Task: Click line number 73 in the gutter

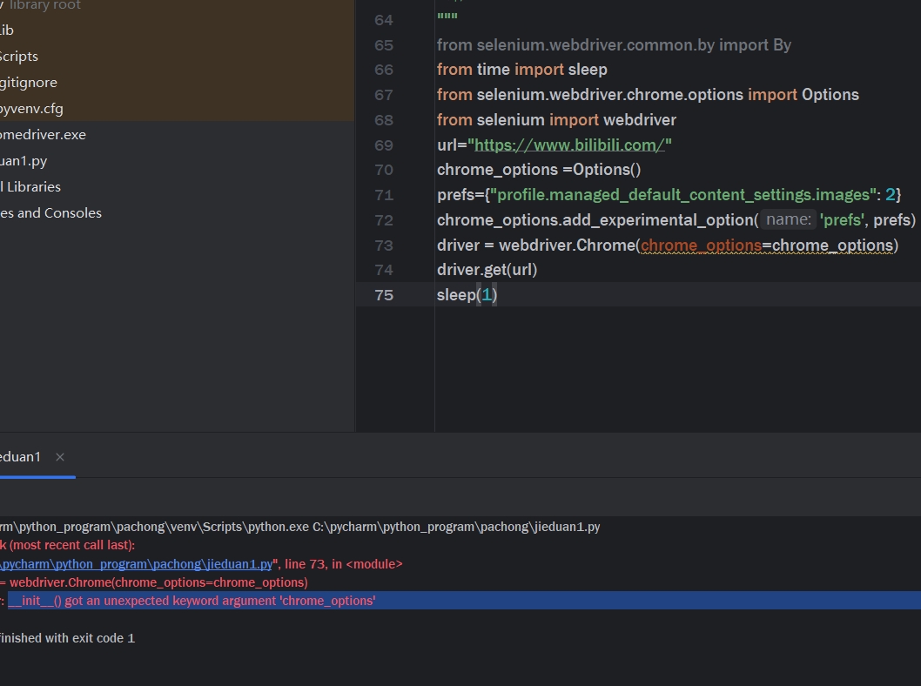Action: (x=384, y=245)
